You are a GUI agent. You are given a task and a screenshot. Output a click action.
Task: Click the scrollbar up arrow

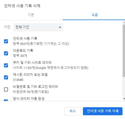coord(124,23)
